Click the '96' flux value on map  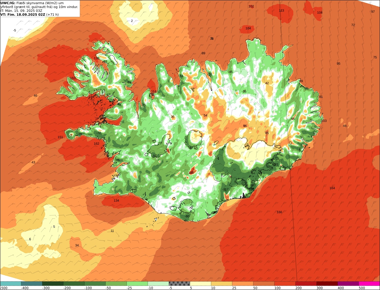pyautogui.click(x=245, y=126)
